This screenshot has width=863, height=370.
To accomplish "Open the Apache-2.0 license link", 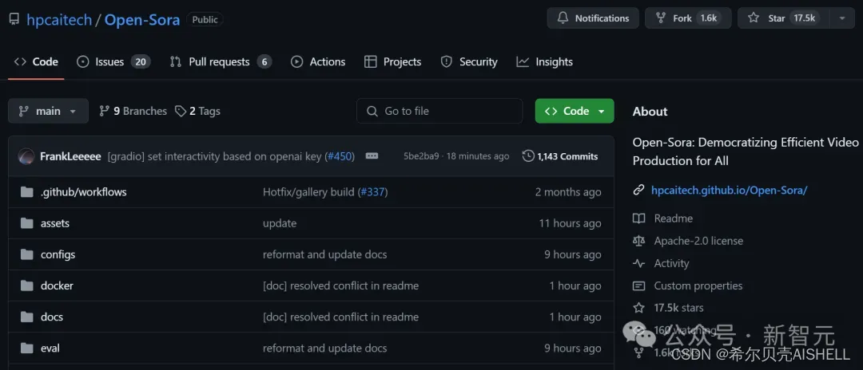I will click(x=698, y=241).
